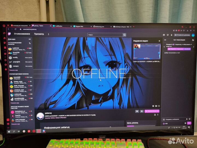This screenshot has height=148, width=197.
Task: Disable ads with 'Отключить рекламу' button
Action: 182,35
